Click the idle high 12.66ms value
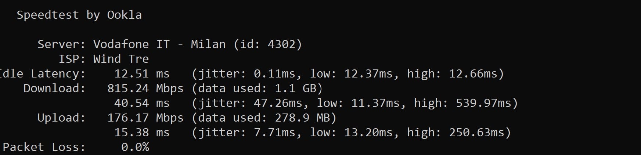Image resolution: width=641 pixels, height=155 pixels. pyautogui.click(x=473, y=74)
